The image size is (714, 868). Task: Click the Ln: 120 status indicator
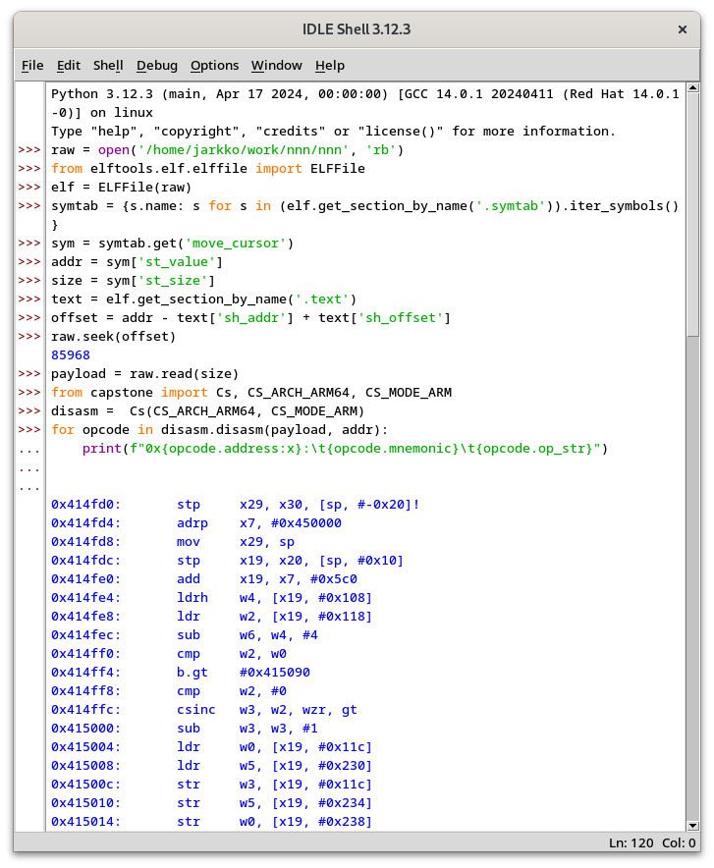click(631, 842)
